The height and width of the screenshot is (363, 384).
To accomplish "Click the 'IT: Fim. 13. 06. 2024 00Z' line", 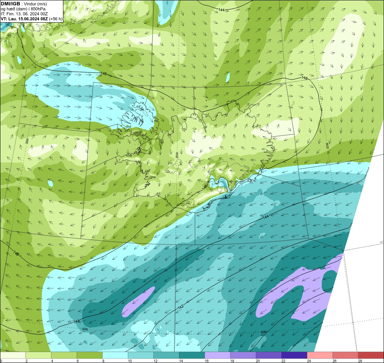I will 24,14.
